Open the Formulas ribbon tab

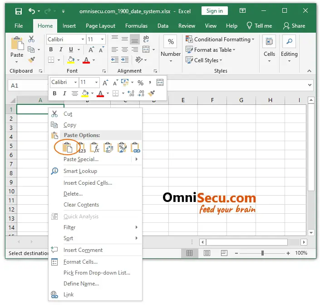pyautogui.click(x=136, y=26)
